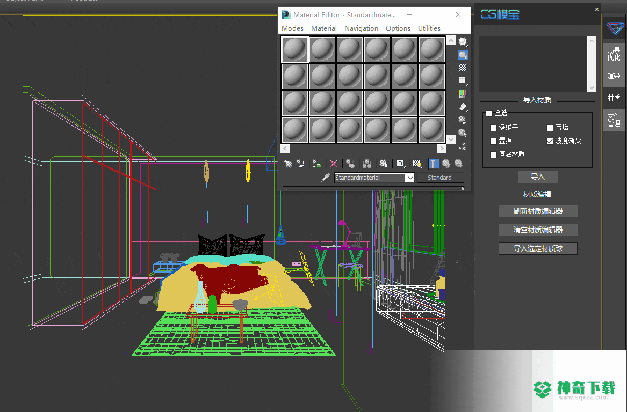Click the Standard material type button
This screenshot has width=627, height=412.
pyautogui.click(x=440, y=178)
